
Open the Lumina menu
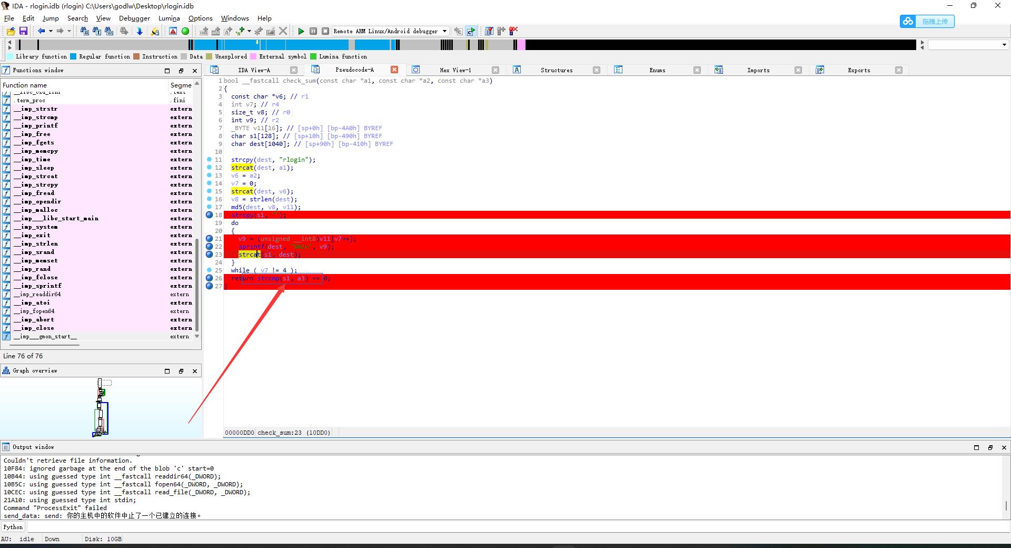pos(169,18)
